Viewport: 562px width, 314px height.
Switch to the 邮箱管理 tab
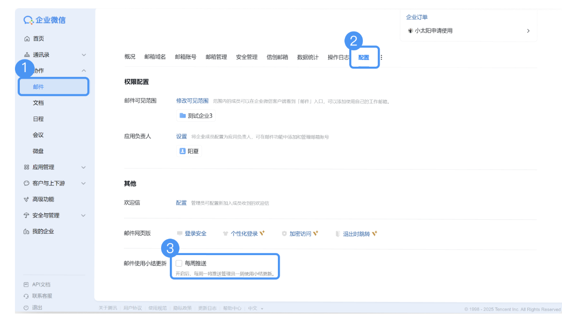pyautogui.click(x=216, y=57)
